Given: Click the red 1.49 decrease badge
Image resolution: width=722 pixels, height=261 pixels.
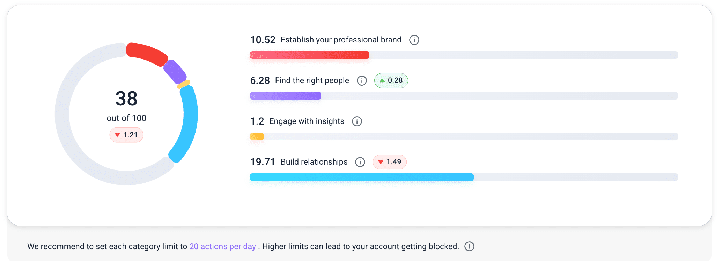Looking at the screenshot, I should click(390, 162).
